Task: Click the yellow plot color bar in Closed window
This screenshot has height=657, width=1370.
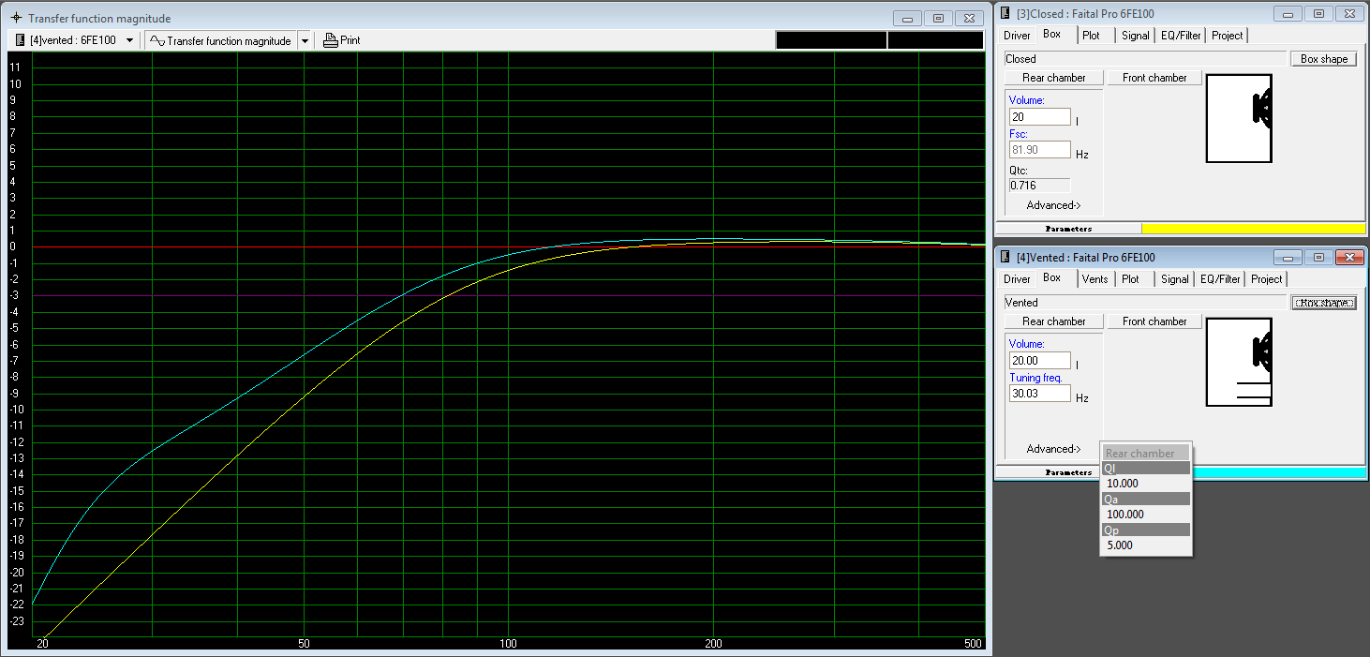Action: (x=1253, y=229)
